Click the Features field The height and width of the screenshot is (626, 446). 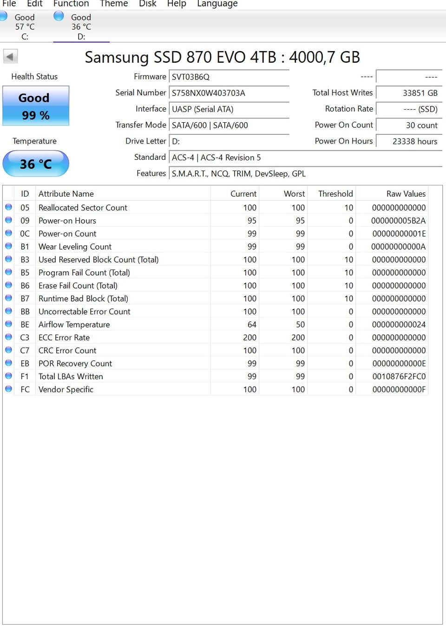click(x=306, y=174)
